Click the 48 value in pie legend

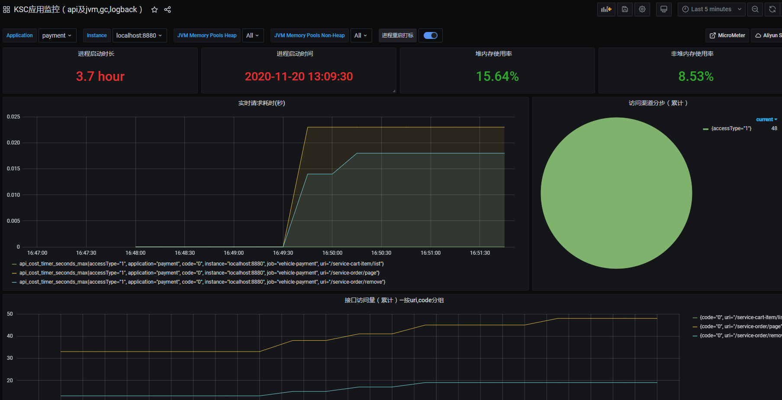pyautogui.click(x=774, y=128)
